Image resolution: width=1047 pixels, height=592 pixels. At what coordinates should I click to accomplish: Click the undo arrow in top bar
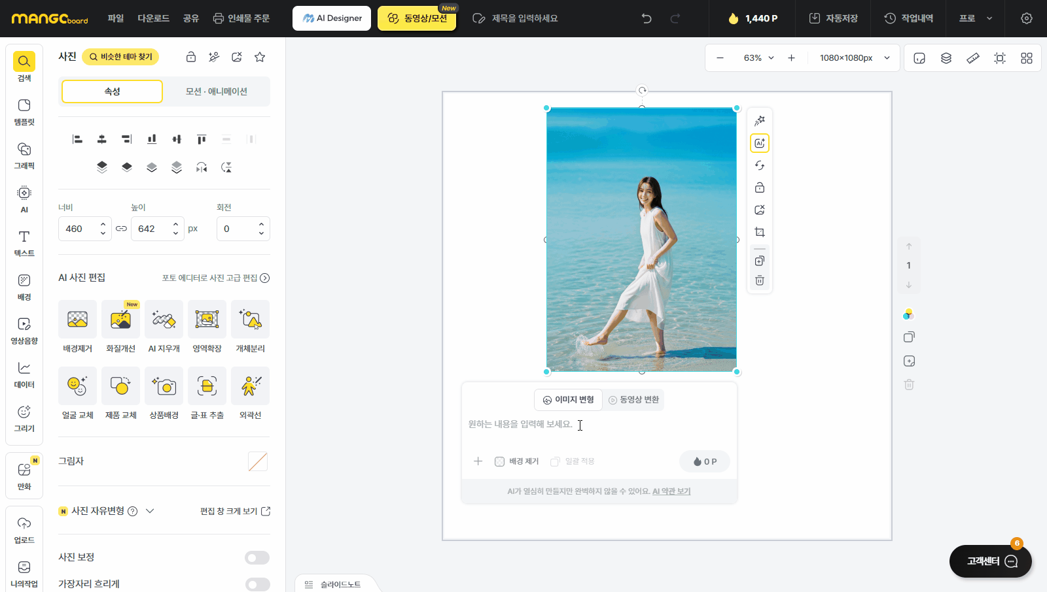pos(647,18)
